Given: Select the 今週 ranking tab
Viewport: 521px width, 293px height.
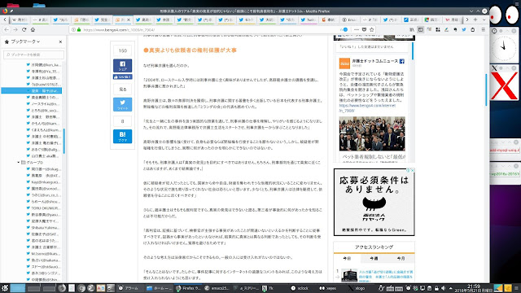Looking at the screenshot, I should (374, 259).
